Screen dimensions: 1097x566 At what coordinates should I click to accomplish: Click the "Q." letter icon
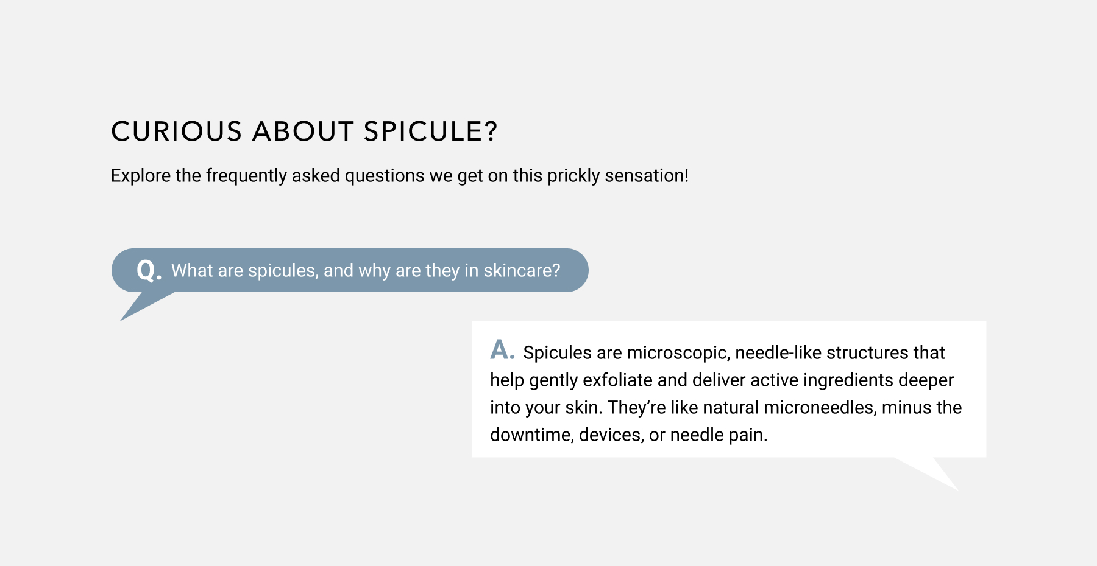point(149,270)
